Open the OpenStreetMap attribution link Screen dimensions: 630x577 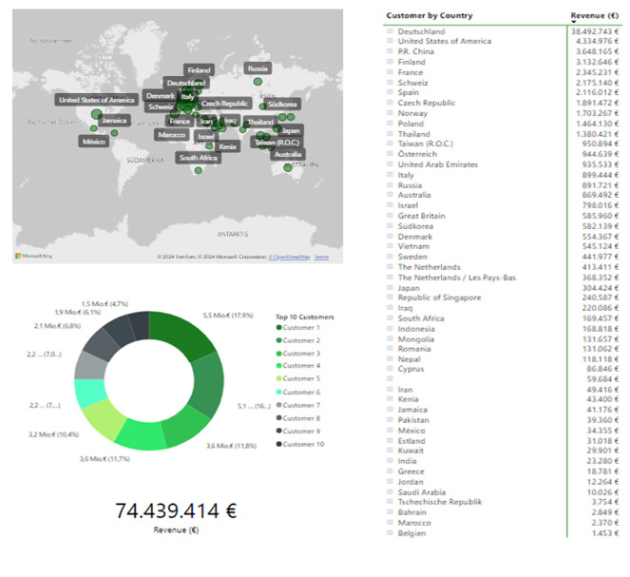290,257
